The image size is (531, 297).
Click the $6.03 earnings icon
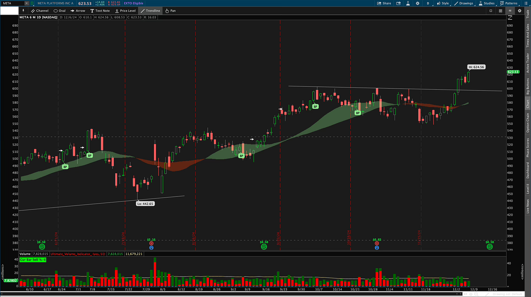376,243
